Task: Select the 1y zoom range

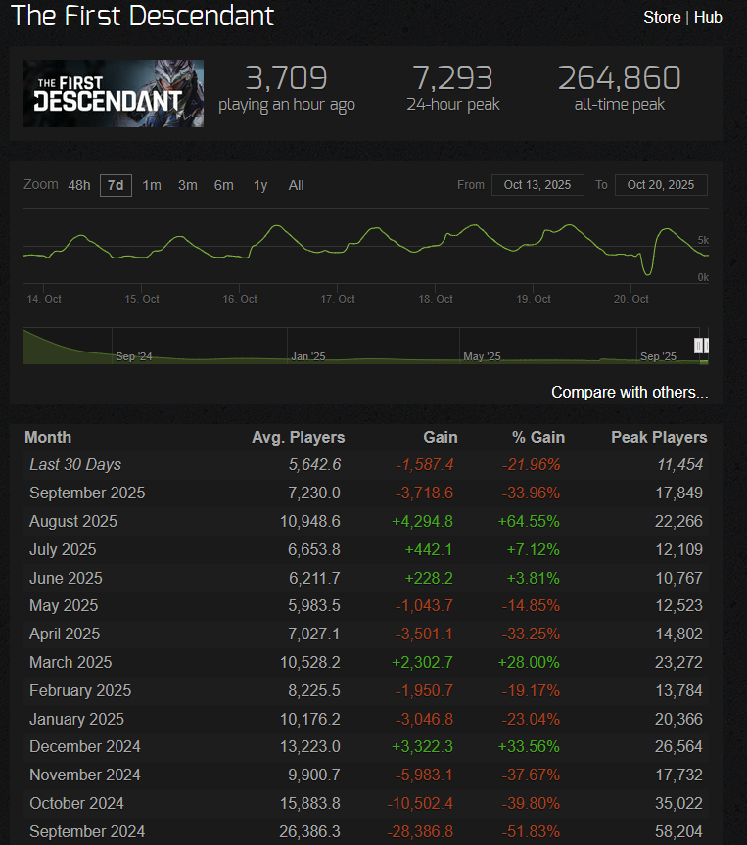Action: tap(260, 185)
